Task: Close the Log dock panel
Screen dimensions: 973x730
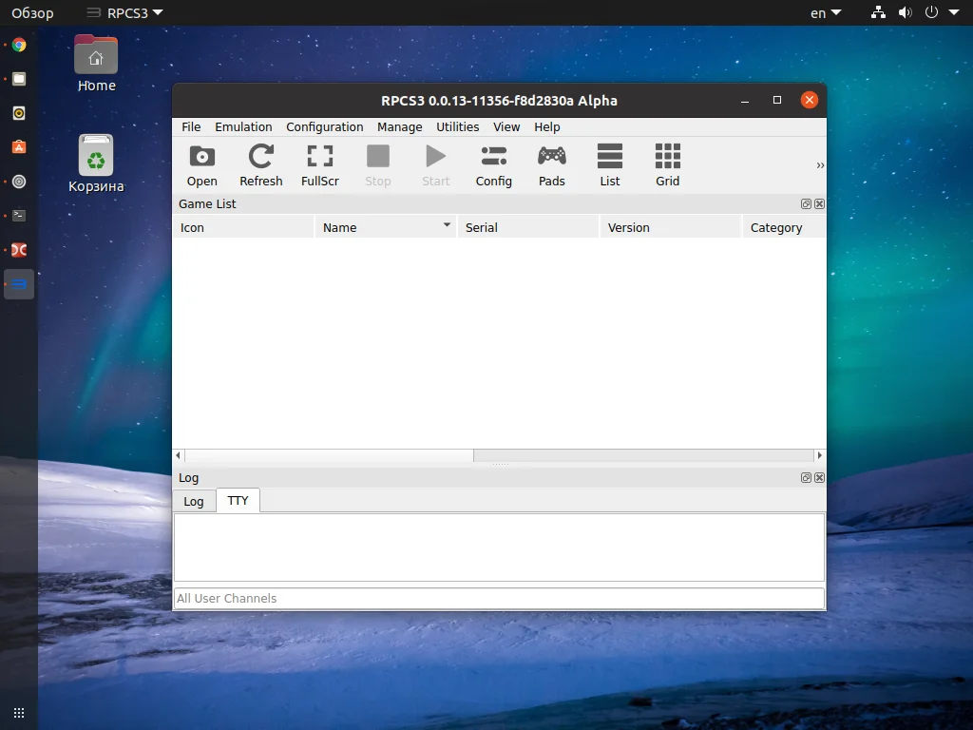Action: [819, 478]
